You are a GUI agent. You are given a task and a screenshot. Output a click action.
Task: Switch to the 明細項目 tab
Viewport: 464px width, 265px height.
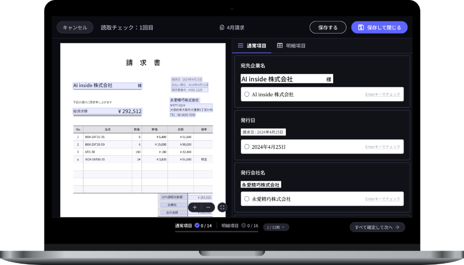coord(291,46)
